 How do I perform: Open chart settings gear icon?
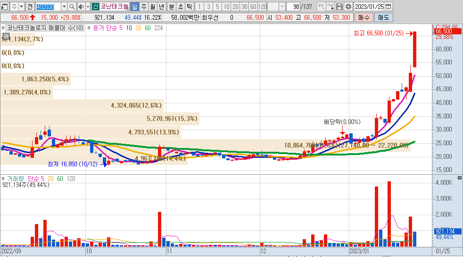coord(348,7)
